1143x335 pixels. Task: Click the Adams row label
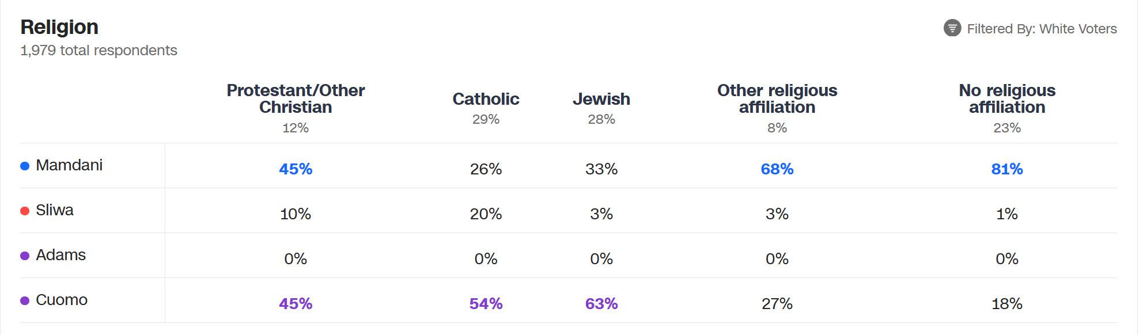pos(60,255)
